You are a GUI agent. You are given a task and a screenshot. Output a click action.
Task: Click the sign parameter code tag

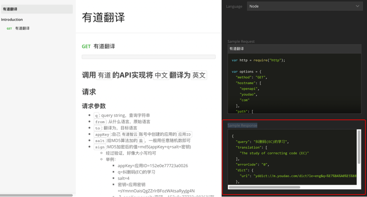pos(100,147)
